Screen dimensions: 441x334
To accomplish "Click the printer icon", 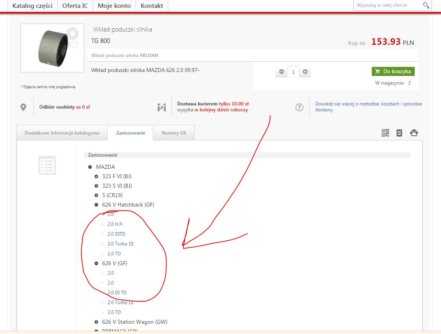I will point(414,133).
